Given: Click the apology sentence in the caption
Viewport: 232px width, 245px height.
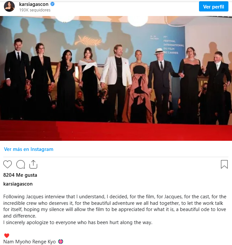Looking at the screenshot, I should [x=78, y=222].
